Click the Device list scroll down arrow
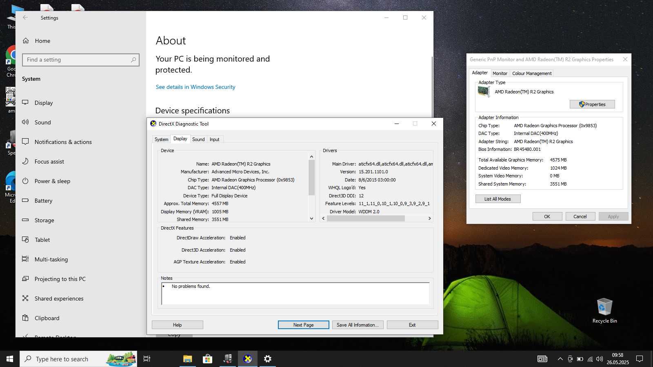Viewport: 653px width, 367px height. pos(311,218)
